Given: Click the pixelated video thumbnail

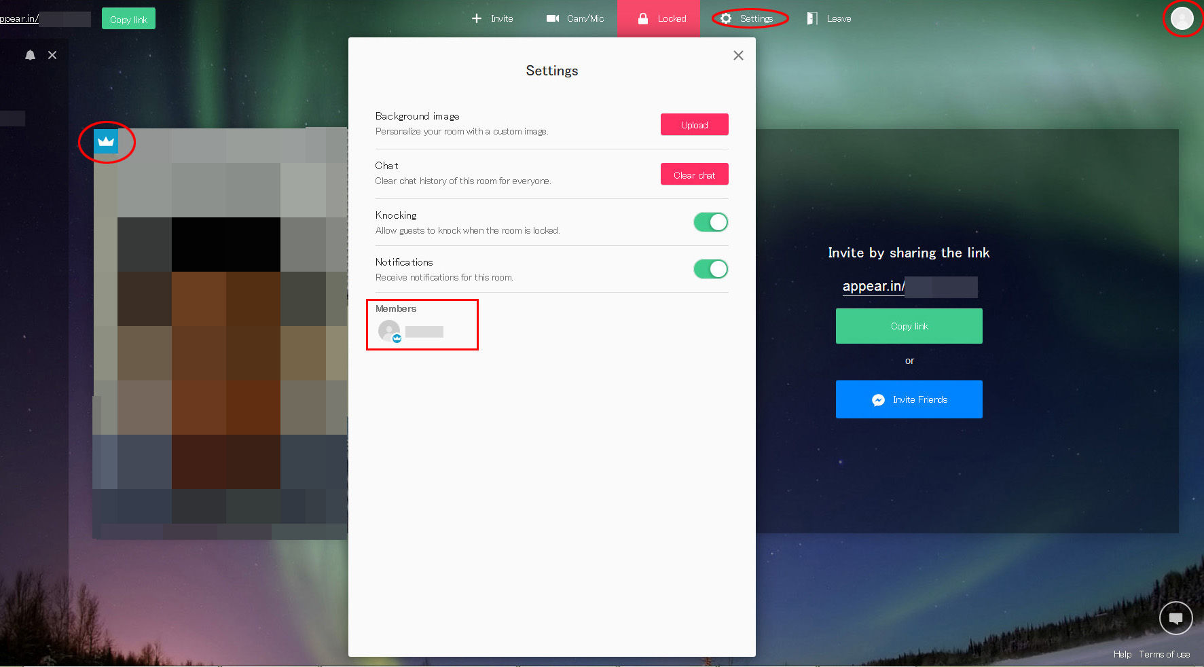Looking at the screenshot, I should point(220,333).
